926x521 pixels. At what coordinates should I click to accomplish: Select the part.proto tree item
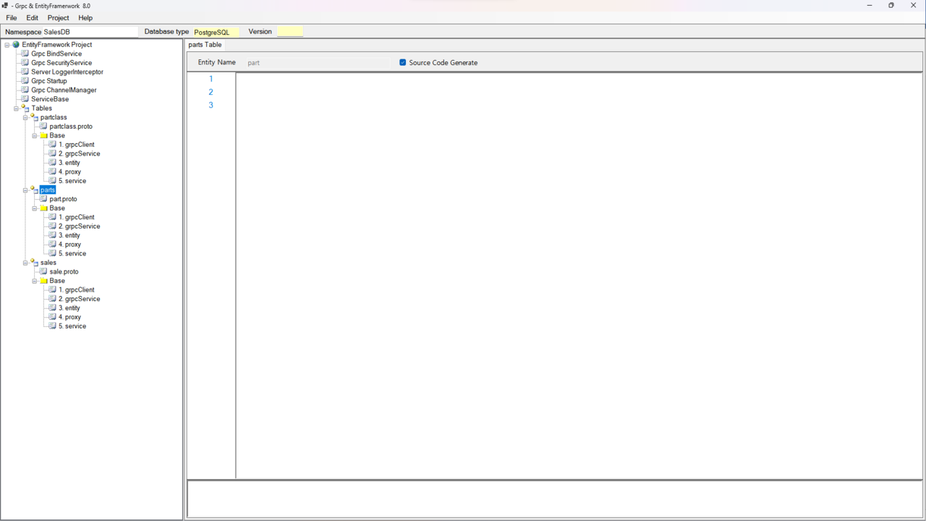(63, 199)
